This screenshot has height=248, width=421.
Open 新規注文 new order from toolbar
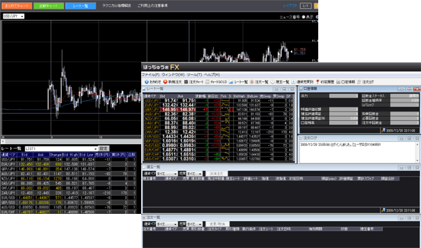[x=173, y=82]
